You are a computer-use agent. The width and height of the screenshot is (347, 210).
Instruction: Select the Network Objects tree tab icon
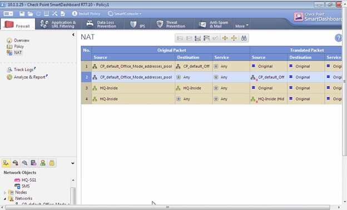click(6, 163)
